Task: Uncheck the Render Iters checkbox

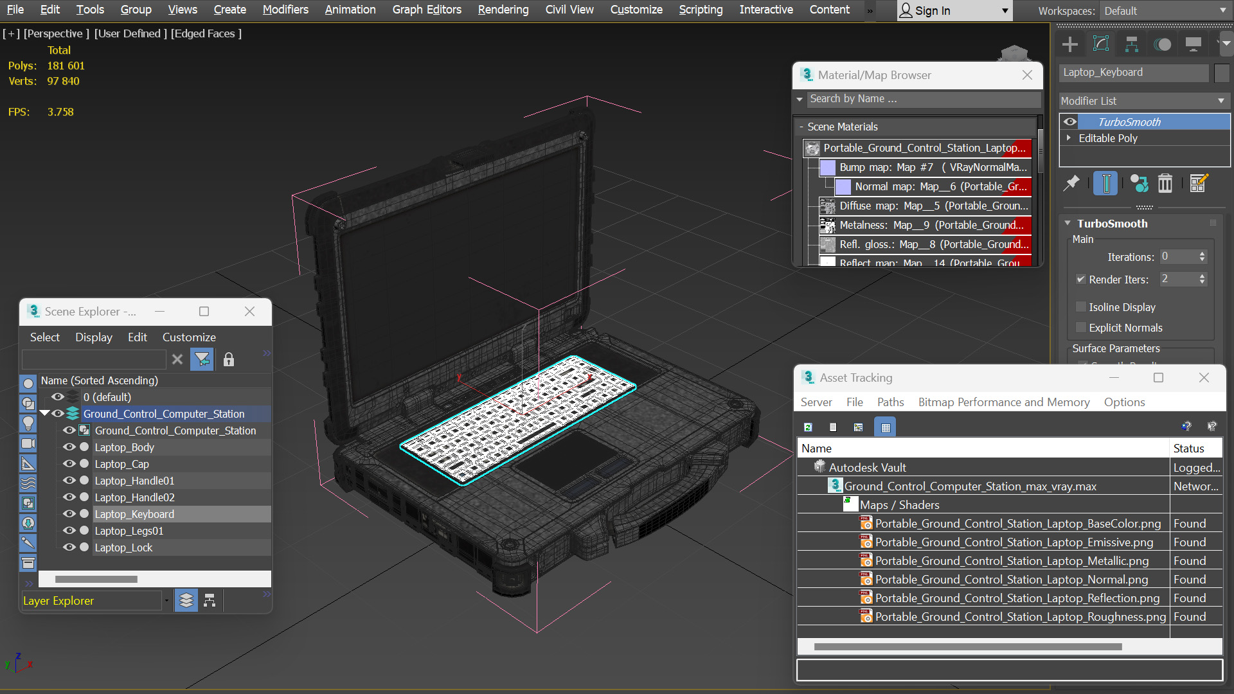Action: click(x=1081, y=280)
